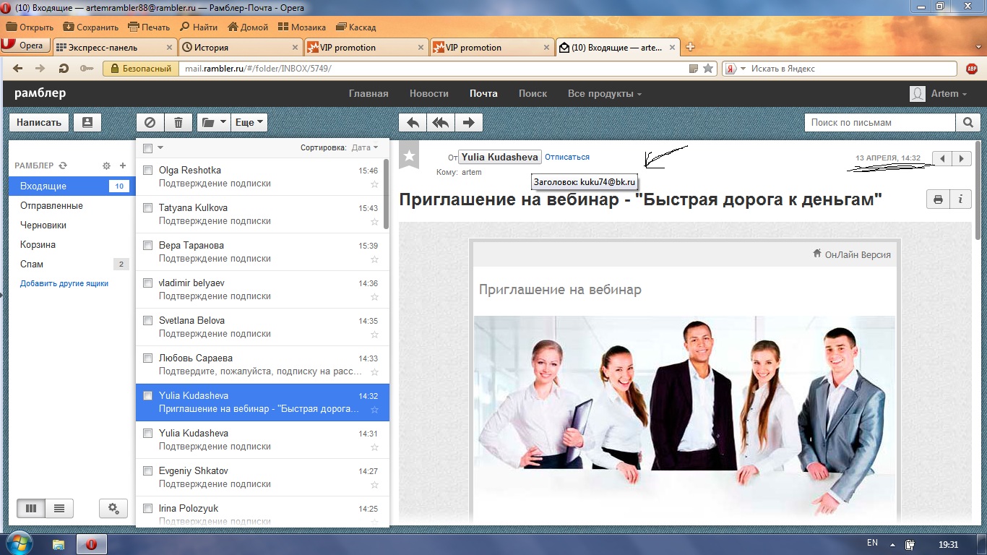Forward message arrow icon
Screen dimensions: 987x555
click(x=468, y=122)
